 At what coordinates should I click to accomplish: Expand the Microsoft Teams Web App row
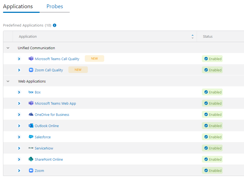click(19, 103)
